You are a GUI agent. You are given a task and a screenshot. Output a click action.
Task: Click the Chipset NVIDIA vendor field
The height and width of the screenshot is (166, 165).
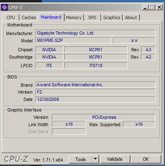coord(49,50)
